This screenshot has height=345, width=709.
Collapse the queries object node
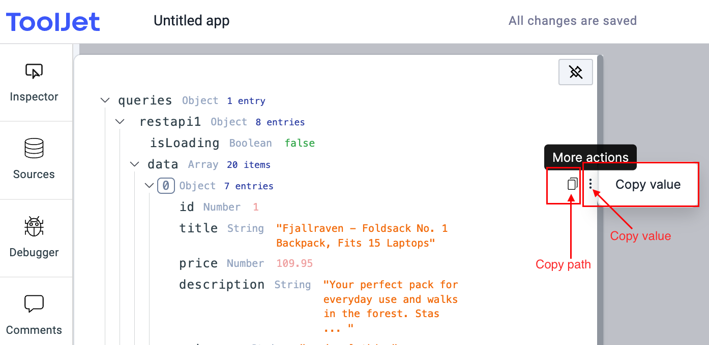(x=105, y=100)
